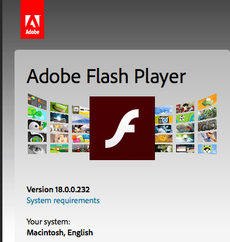
Task: Click the child's face thumbnail
Action: (59, 138)
